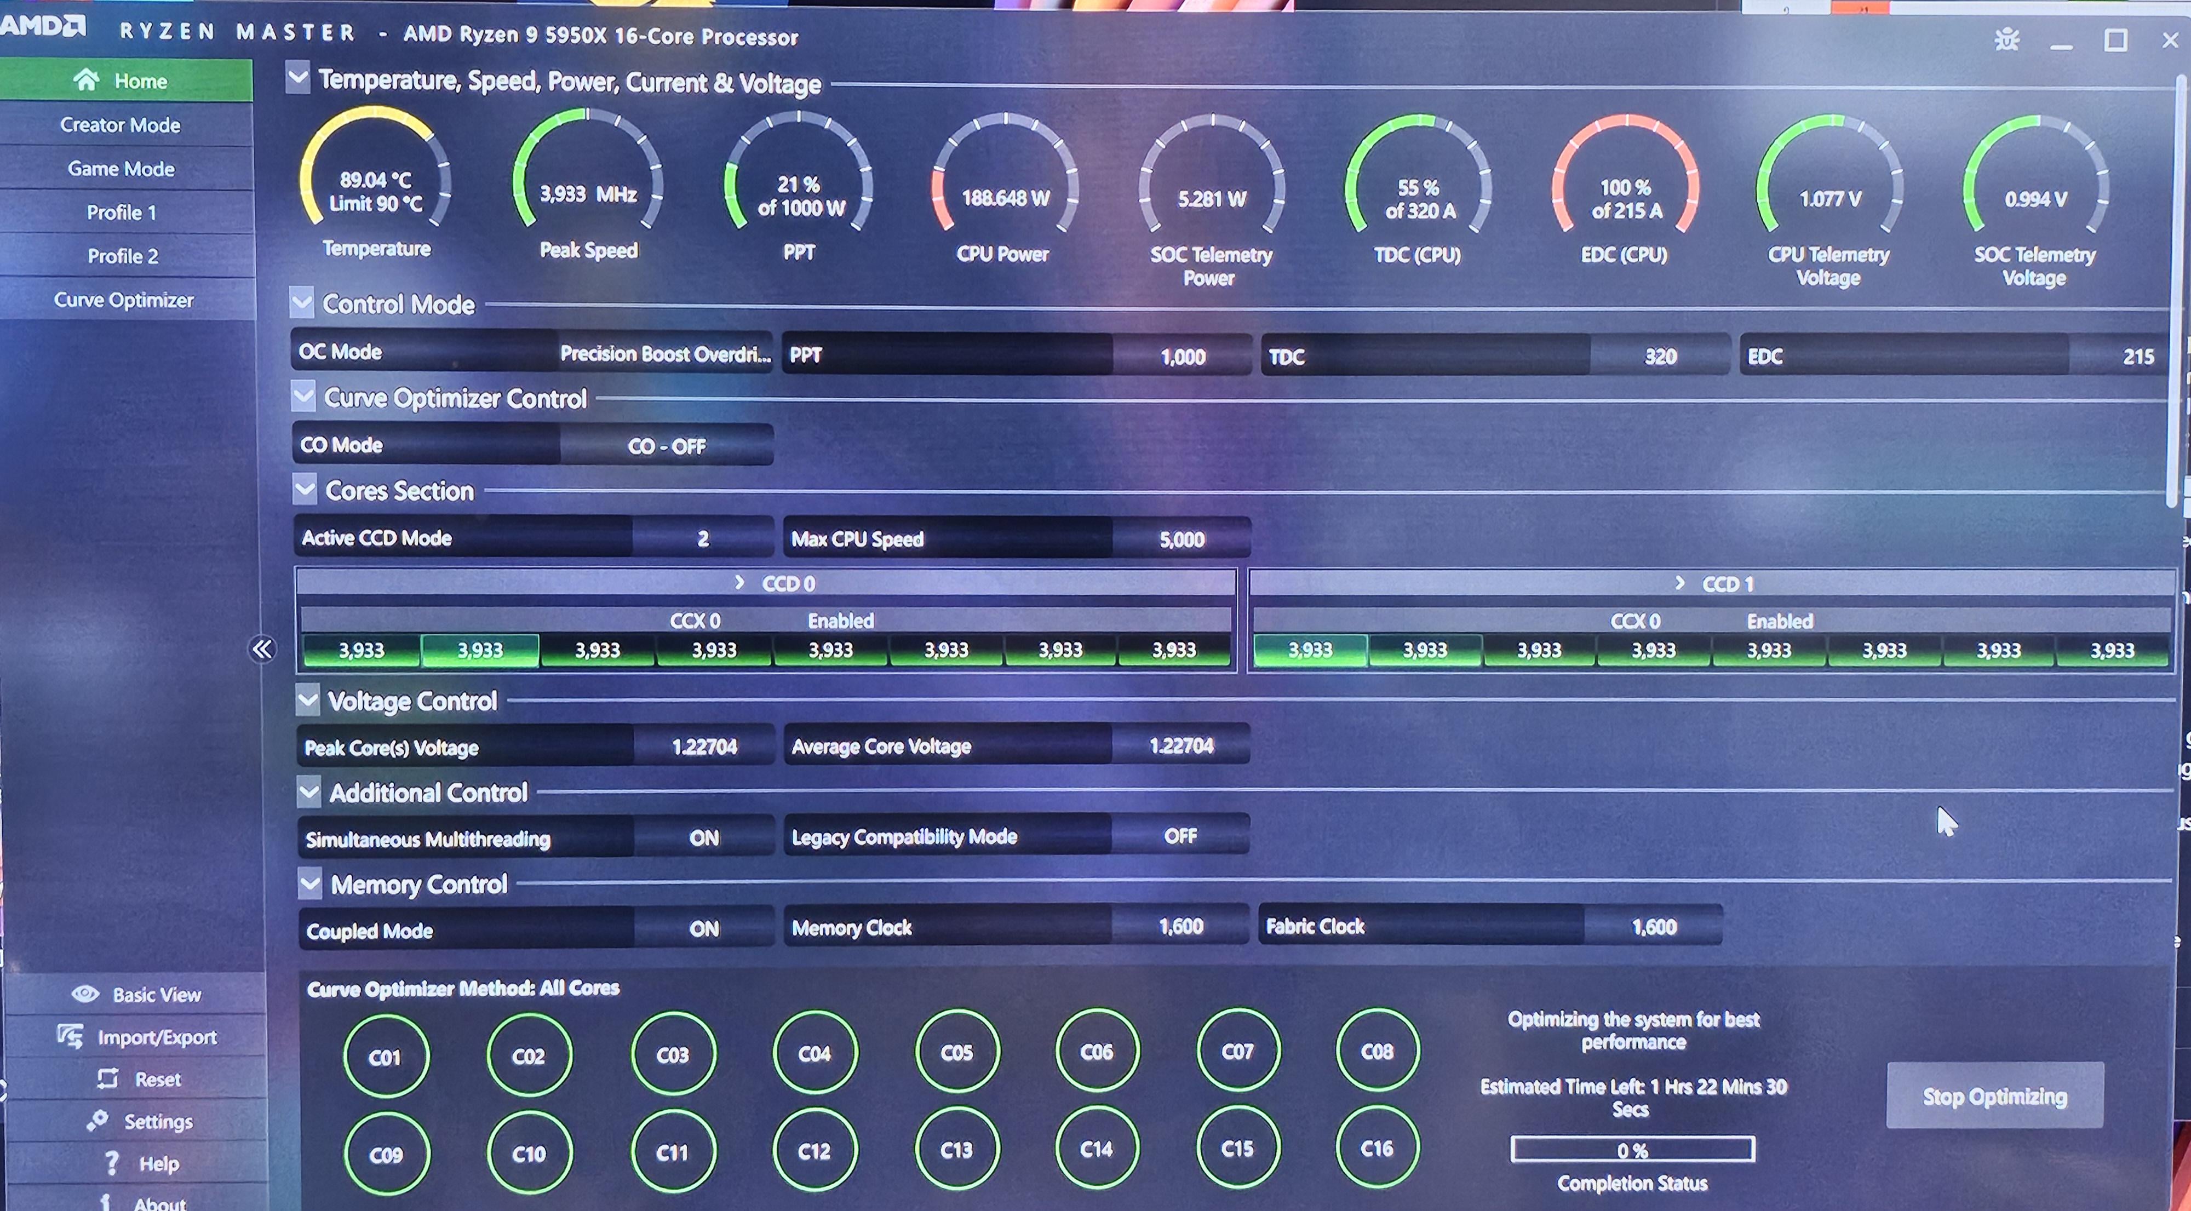Click the Stop Optimizing button
2191x1211 pixels.
[1994, 1095]
